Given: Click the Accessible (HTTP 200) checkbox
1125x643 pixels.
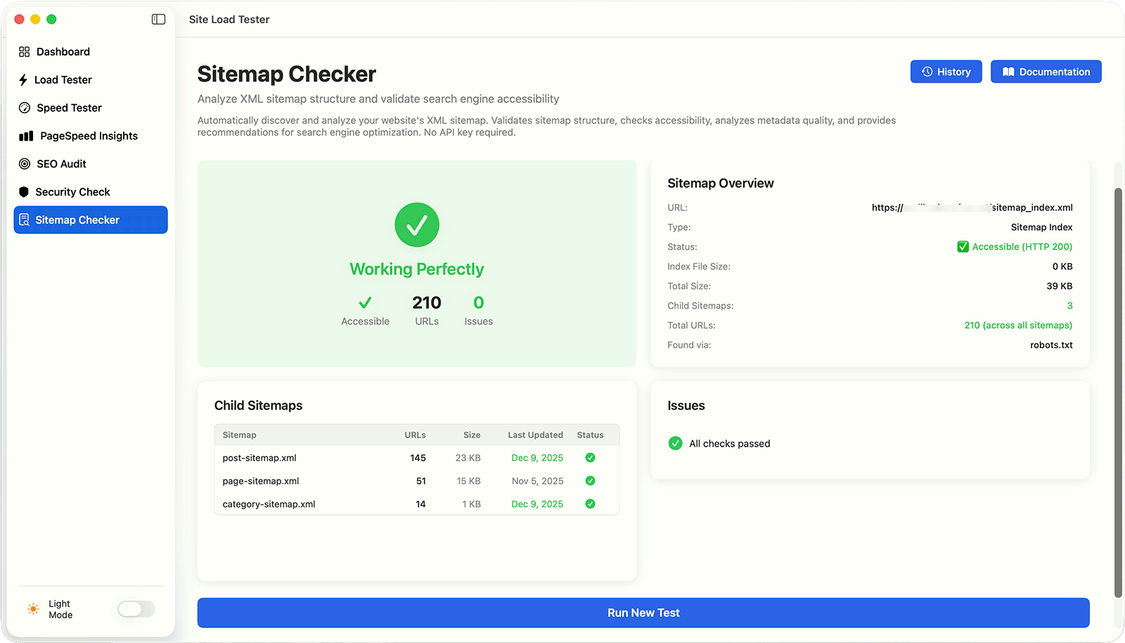Looking at the screenshot, I should pyautogui.click(x=962, y=246).
